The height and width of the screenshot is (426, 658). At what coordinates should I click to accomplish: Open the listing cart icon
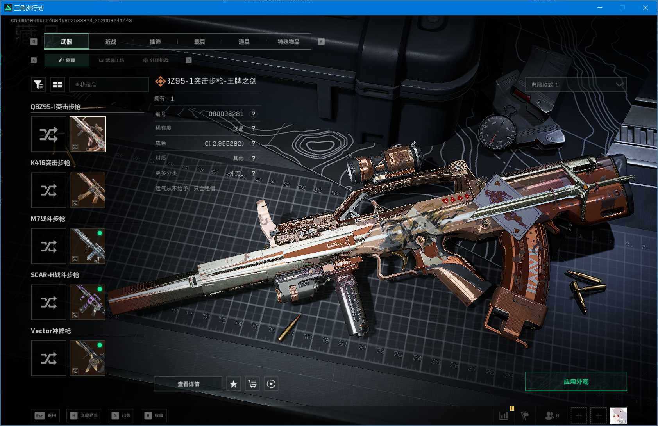252,384
